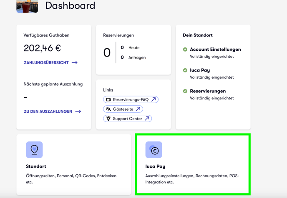Click Öffnungszeiten description under Standort
This screenshot has width=287, height=198.
click(x=71, y=179)
